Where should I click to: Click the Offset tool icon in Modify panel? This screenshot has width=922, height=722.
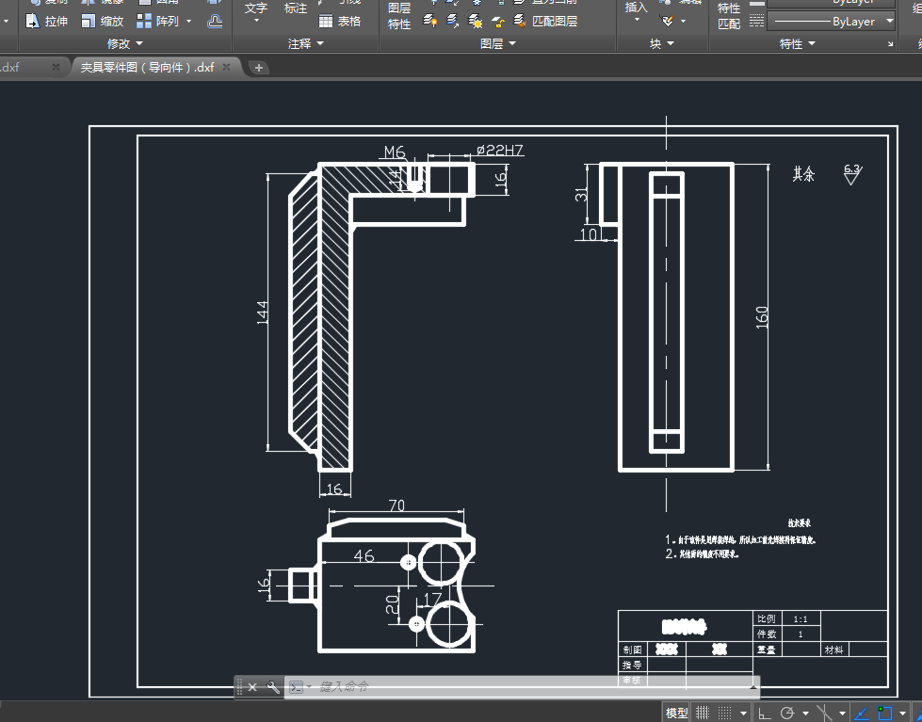coord(215,22)
